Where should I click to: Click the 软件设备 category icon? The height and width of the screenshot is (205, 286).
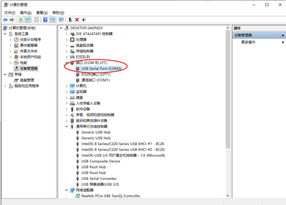72,109
